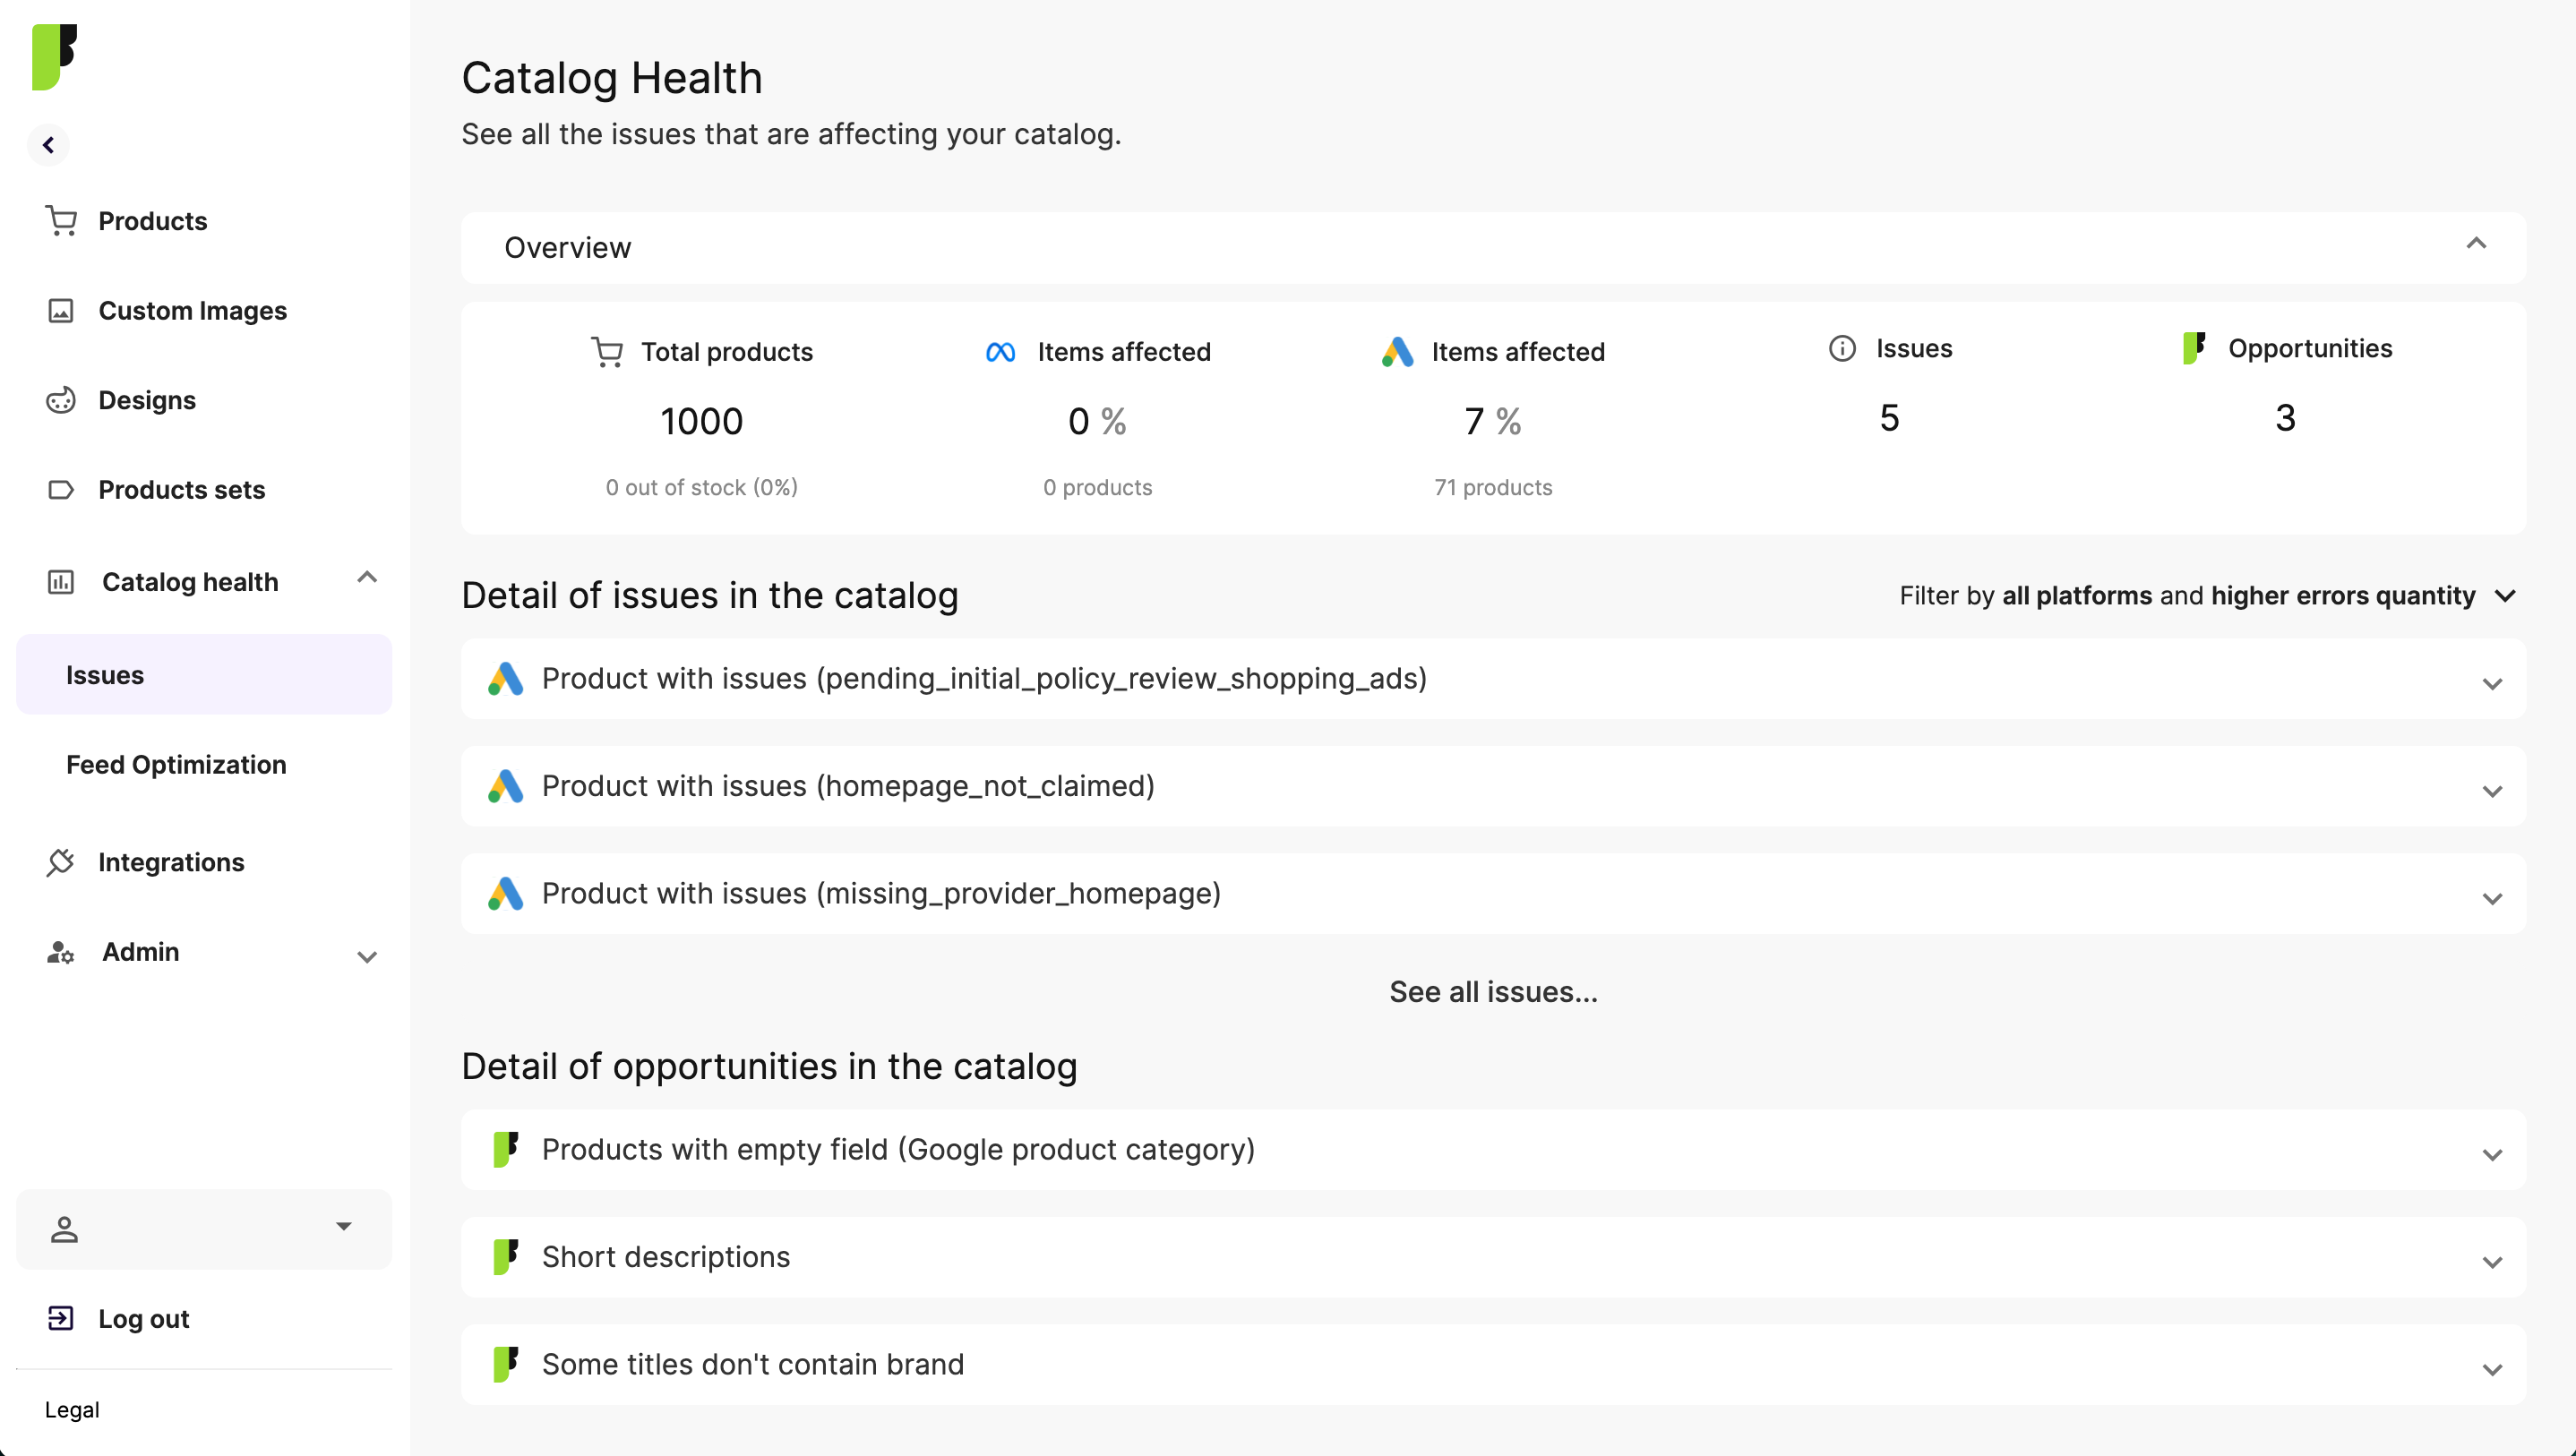Open the Designs section
Viewport: 2576px width, 1456px height.
pyautogui.click(x=146, y=400)
